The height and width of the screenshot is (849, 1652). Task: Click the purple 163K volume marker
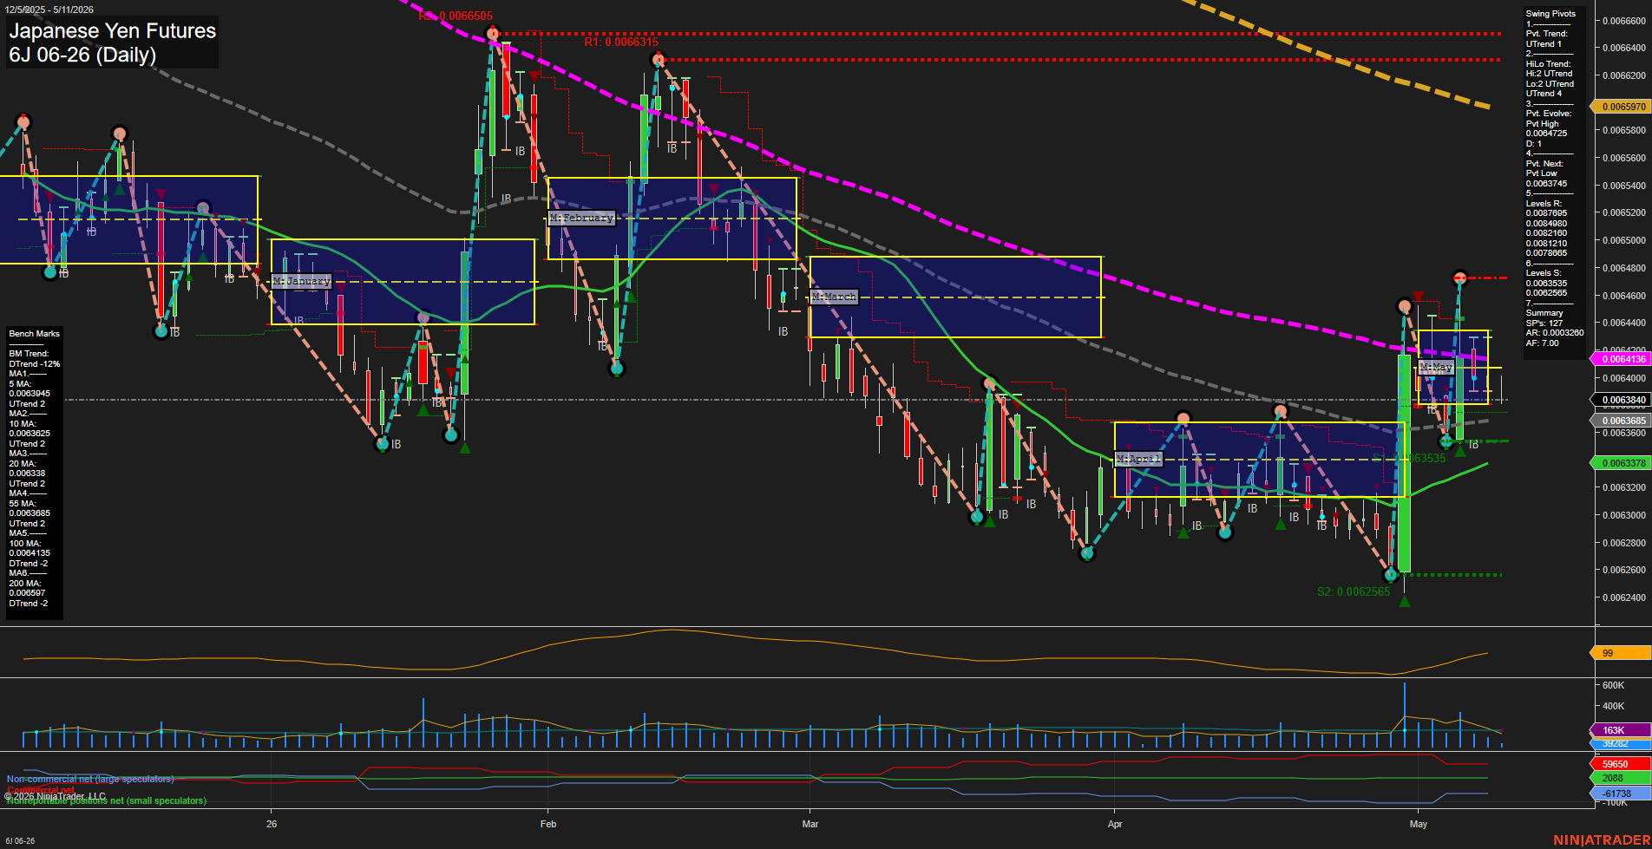1621,730
